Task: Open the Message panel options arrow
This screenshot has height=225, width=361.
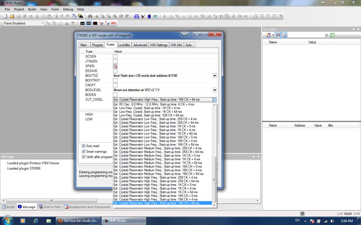Action: tap(254, 156)
